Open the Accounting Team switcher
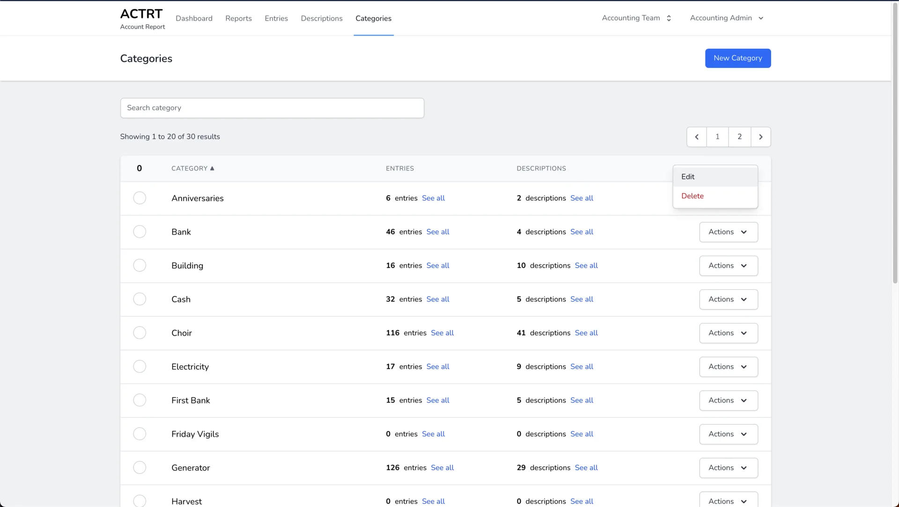Viewport: 899px width, 507px height. pyautogui.click(x=637, y=18)
